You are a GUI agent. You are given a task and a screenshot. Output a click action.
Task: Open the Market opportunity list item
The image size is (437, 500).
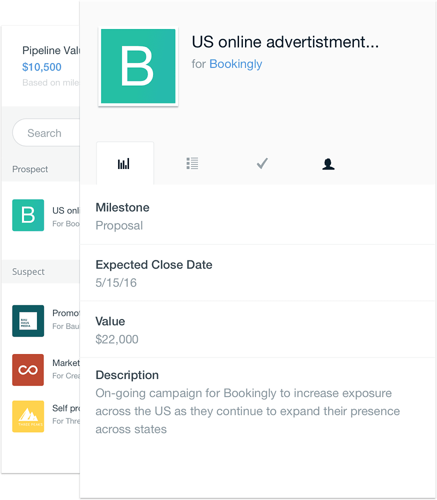click(66, 369)
